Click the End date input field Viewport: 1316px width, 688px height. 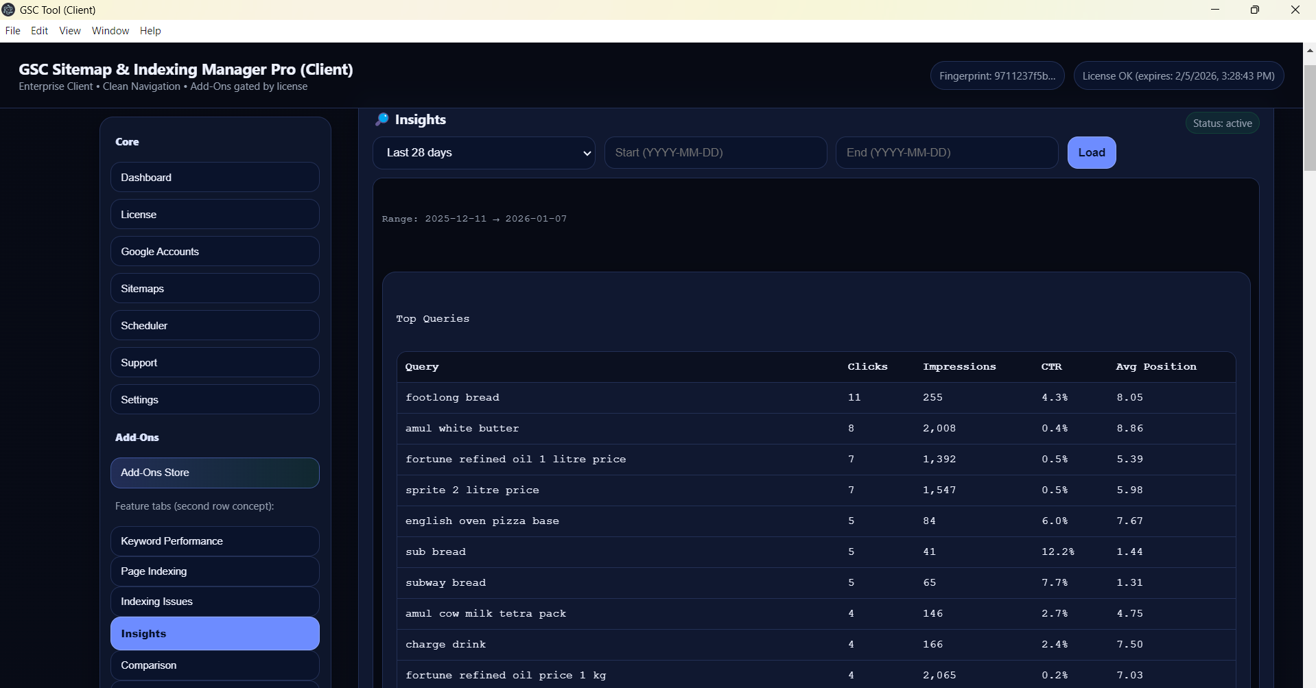point(946,152)
